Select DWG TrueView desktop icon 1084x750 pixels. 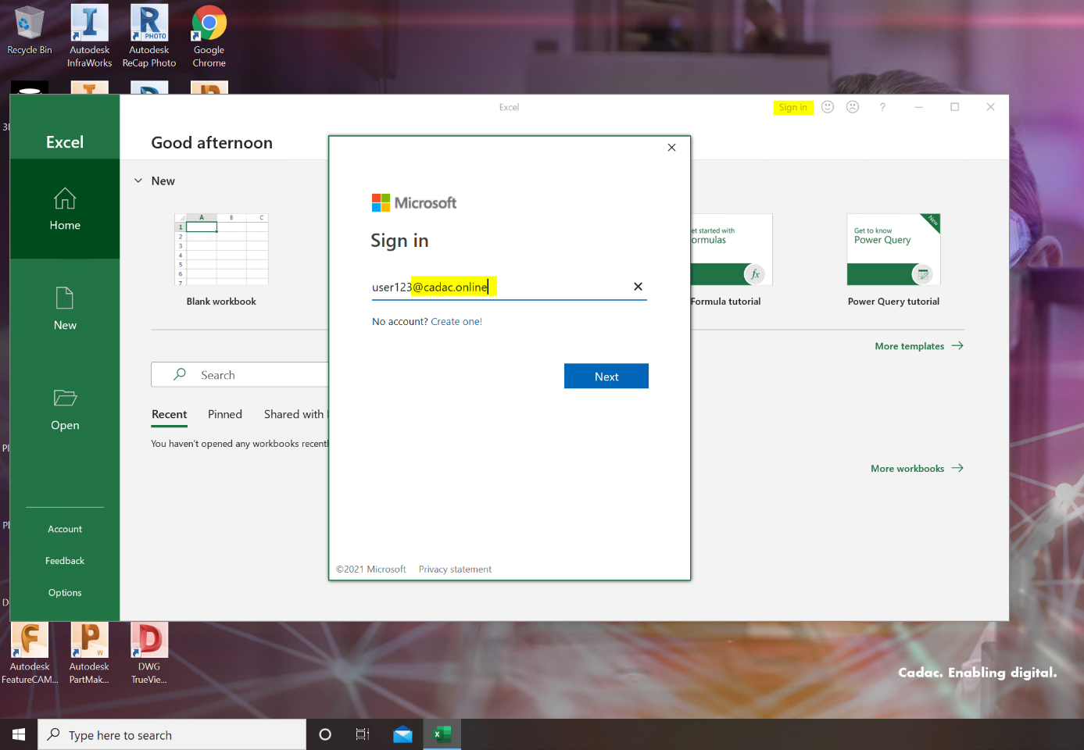click(x=149, y=653)
